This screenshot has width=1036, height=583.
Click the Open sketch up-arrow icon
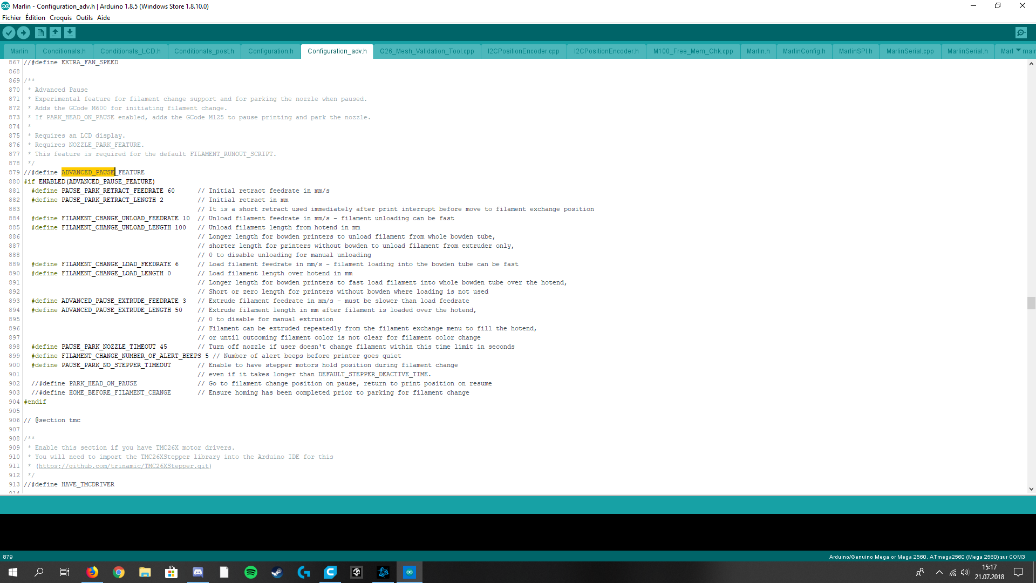55,33
